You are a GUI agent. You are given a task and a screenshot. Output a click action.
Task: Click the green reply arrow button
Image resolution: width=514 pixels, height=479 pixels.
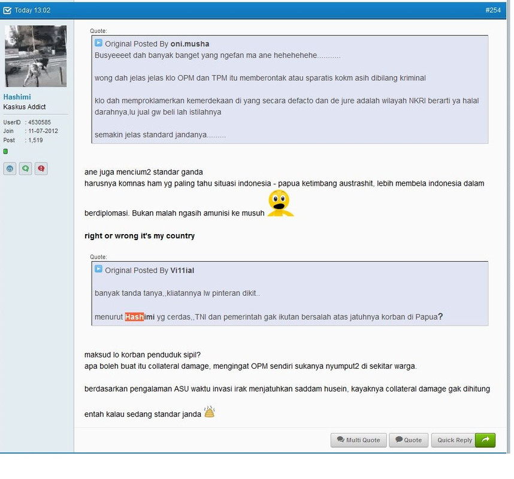(485, 440)
